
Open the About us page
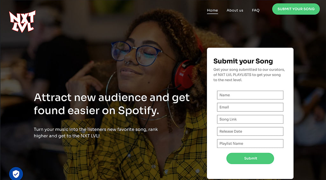click(235, 10)
